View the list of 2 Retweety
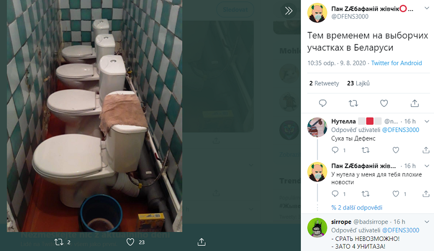Screen dimensions: 434x251 (x=324, y=83)
